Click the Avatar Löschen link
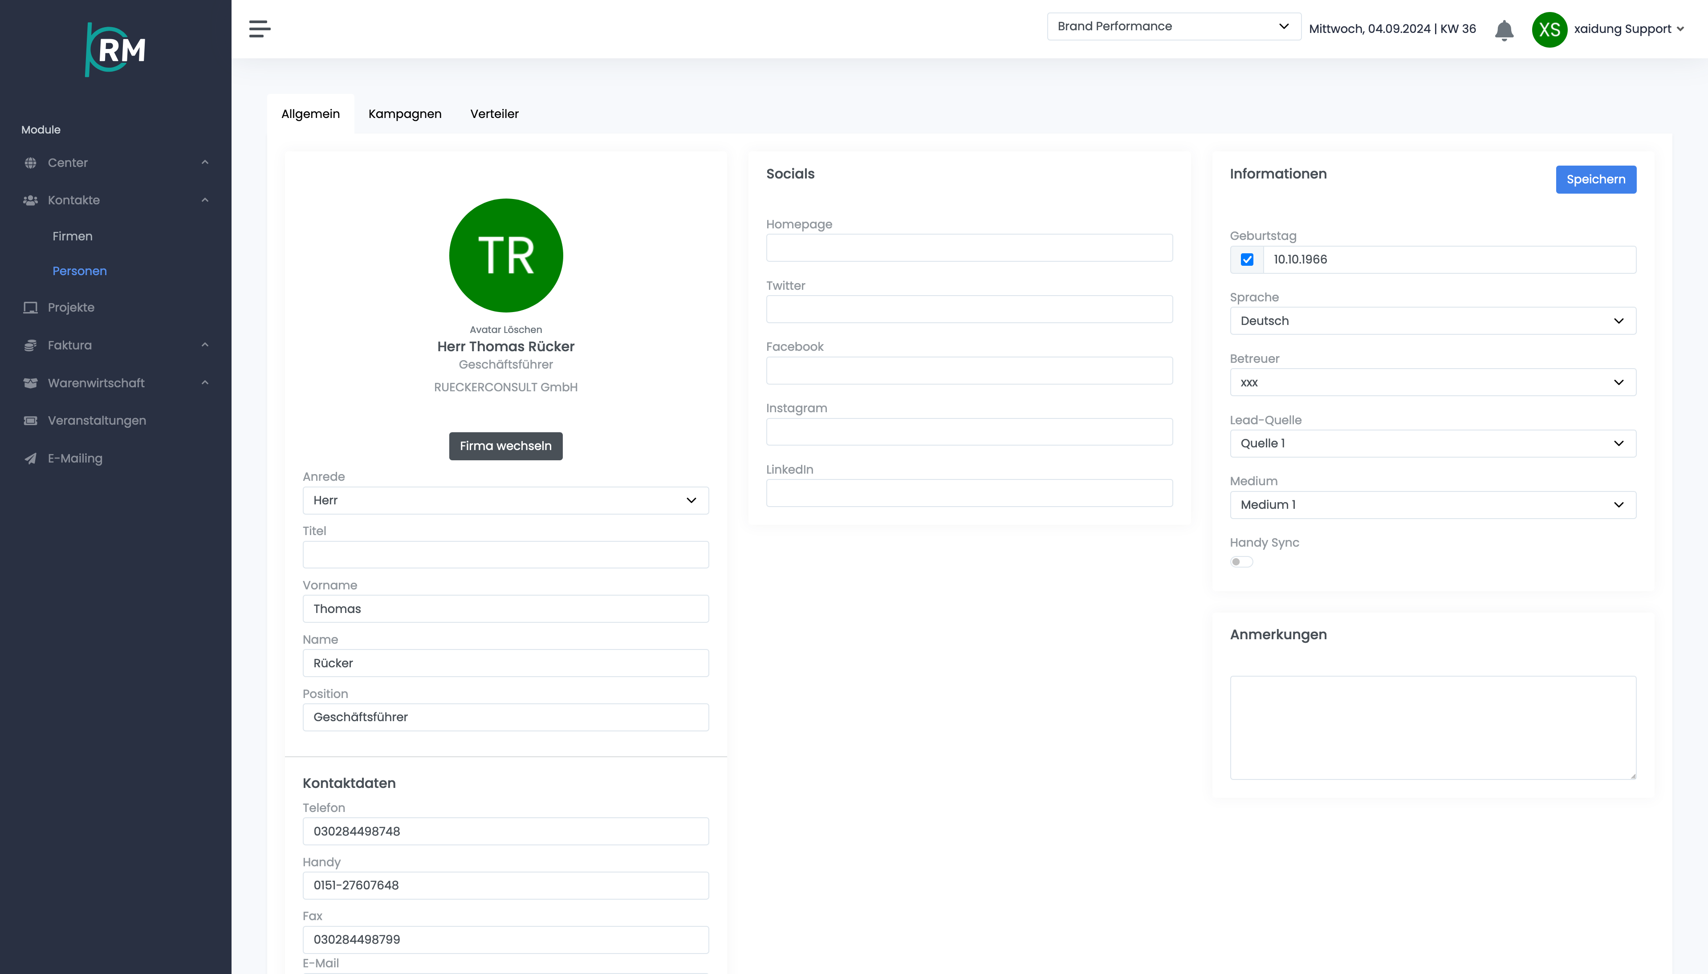Screen dimensions: 1708x974 point(506,330)
